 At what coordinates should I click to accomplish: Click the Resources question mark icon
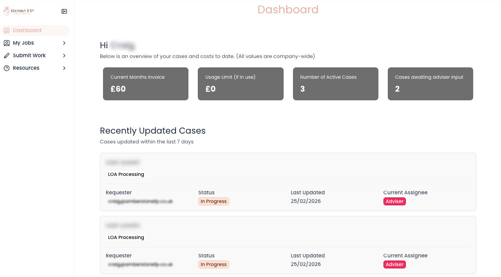point(7,68)
